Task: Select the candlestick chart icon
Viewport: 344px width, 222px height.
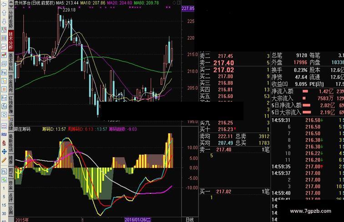Action: click(4, 55)
